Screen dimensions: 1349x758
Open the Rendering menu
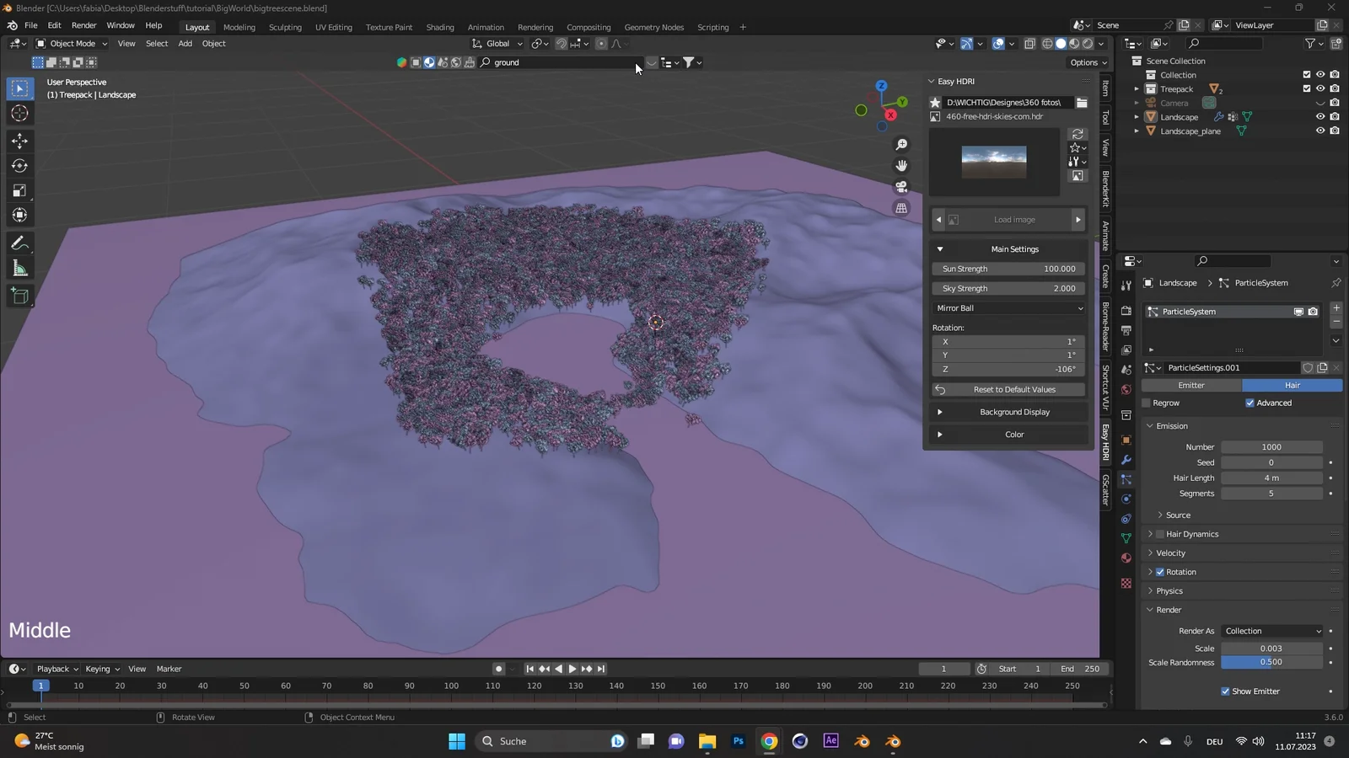tap(535, 26)
